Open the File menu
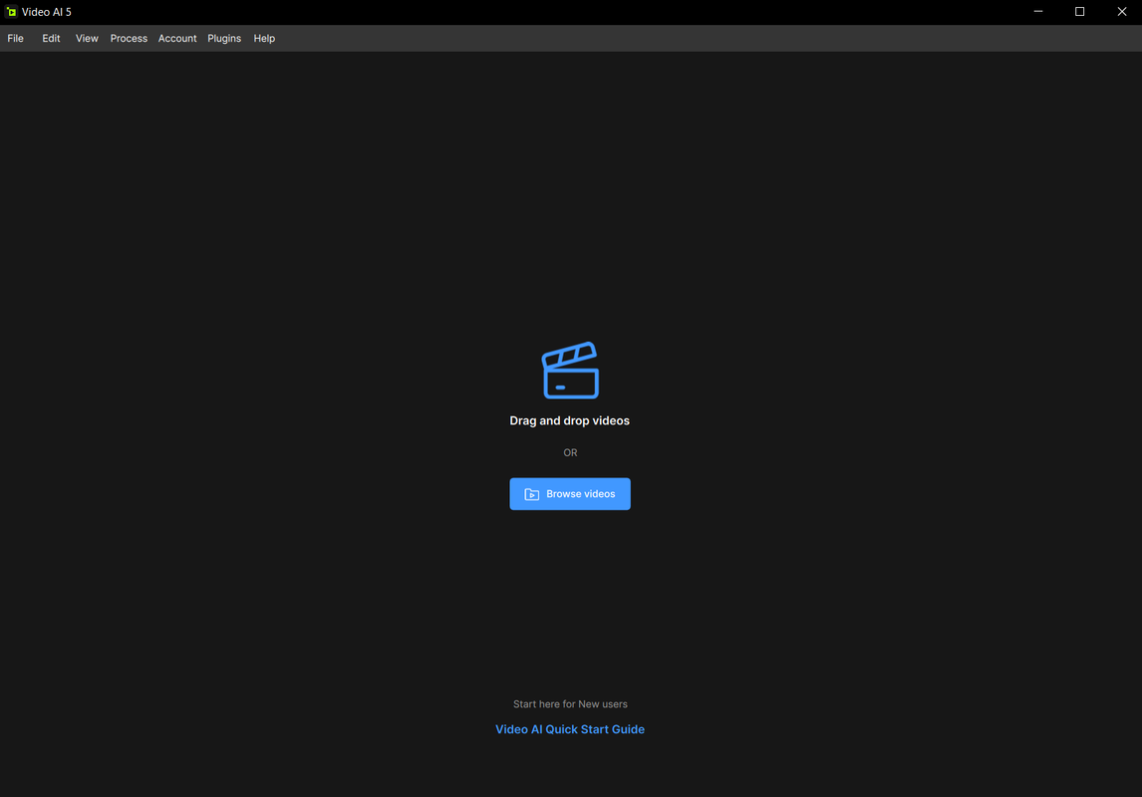The image size is (1142, 797). pyautogui.click(x=15, y=39)
